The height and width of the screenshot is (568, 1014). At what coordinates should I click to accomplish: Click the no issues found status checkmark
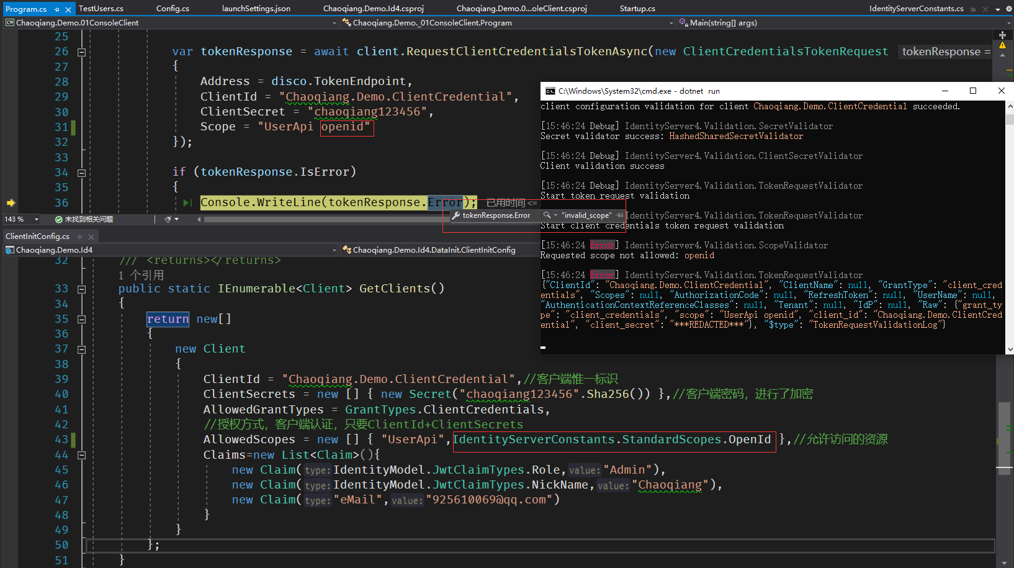59,219
